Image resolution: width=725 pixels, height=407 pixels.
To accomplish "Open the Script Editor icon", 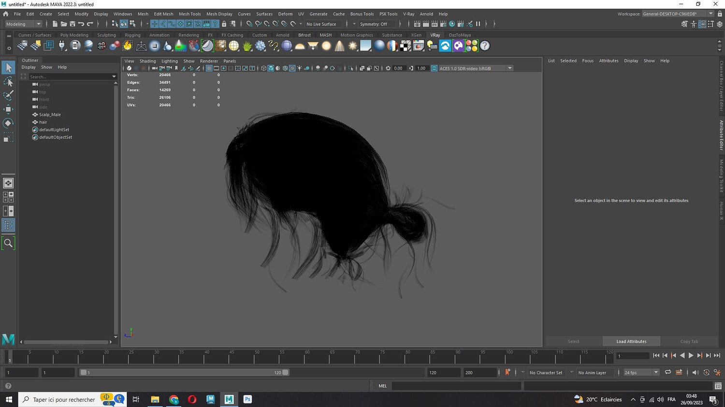I will (x=718, y=386).
